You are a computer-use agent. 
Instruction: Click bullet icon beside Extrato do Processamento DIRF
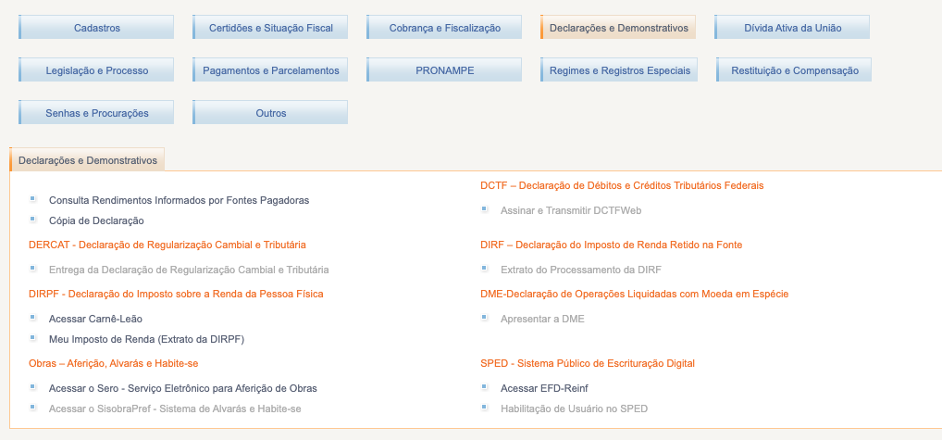point(484,268)
